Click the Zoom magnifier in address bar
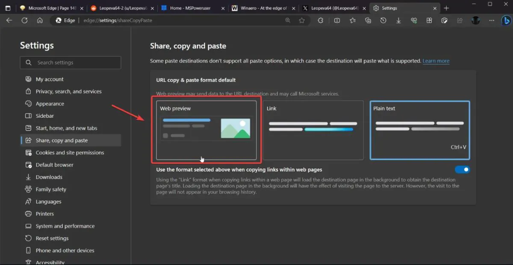Screen dimensions: 513x265 pos(288,20)
